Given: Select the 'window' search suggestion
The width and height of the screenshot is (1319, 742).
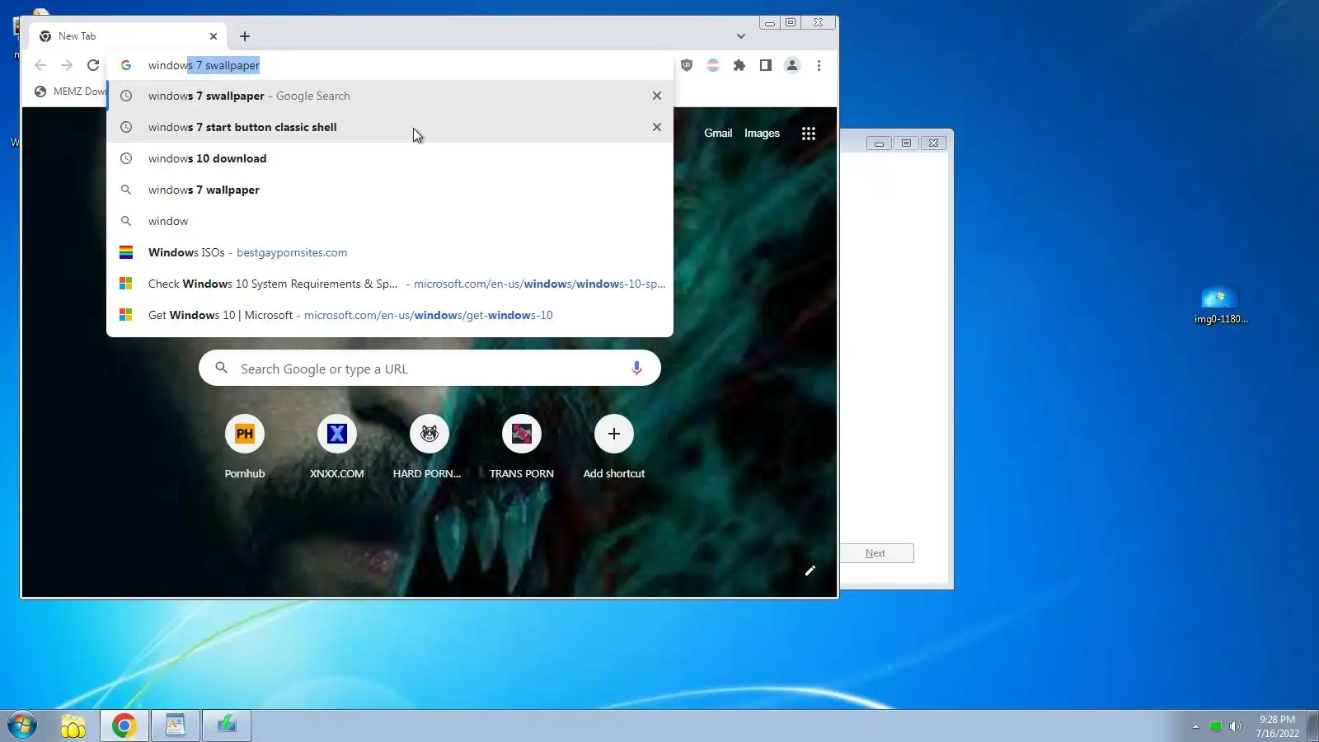Looking at the screenshot, I should click(390, 221).
